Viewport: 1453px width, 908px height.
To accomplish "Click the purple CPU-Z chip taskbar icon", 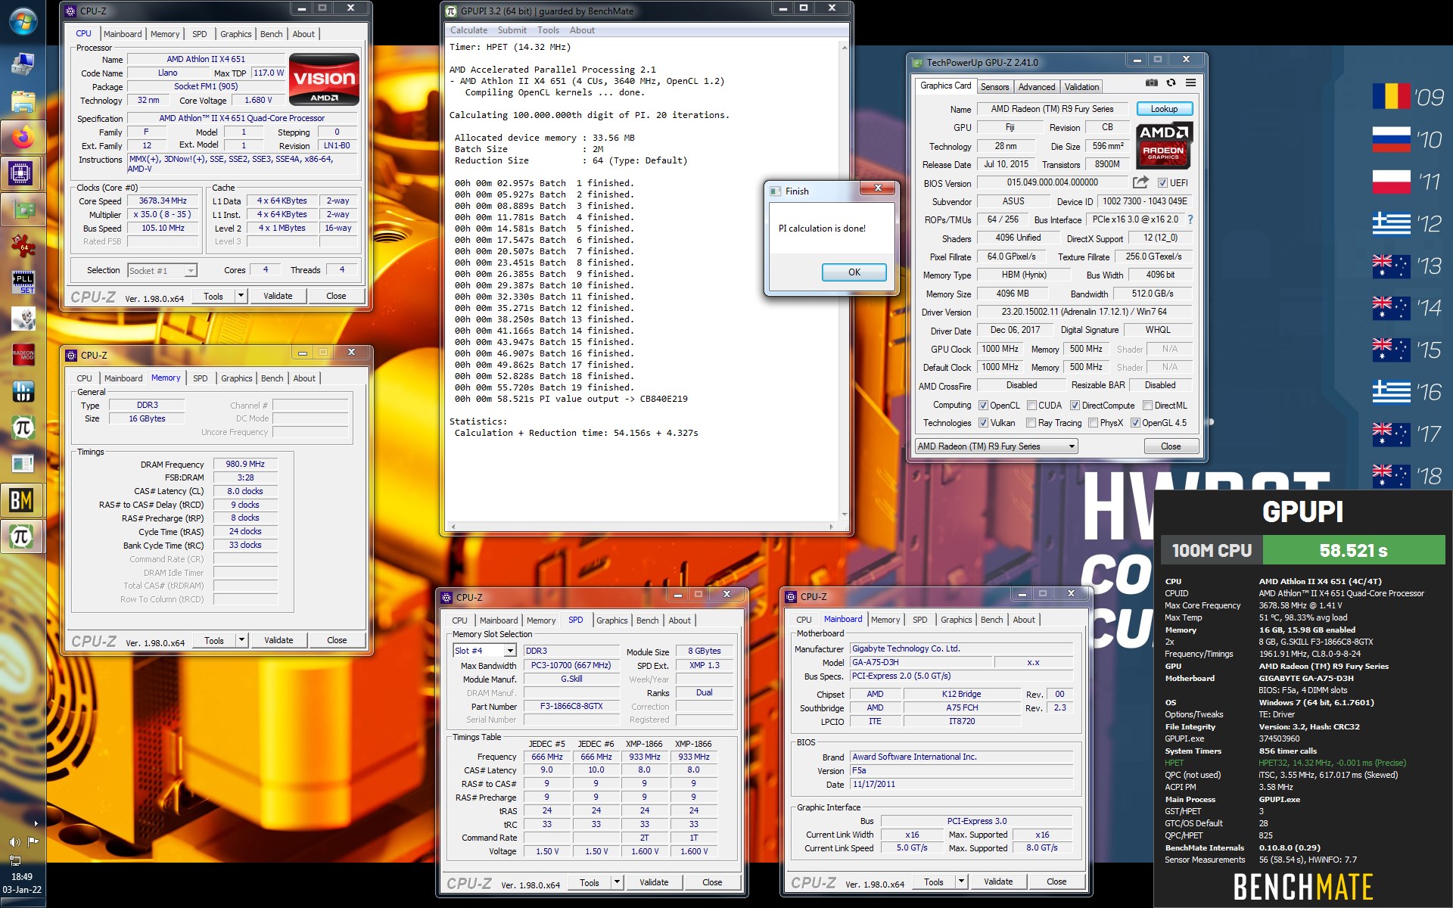I will pos(21,173).
